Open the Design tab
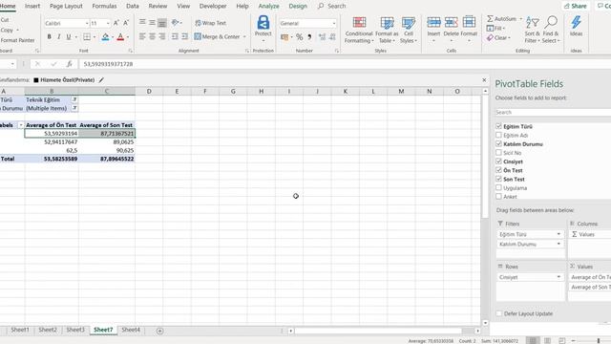The width and height of the screenshot is (611, 344). pos(298,6)
